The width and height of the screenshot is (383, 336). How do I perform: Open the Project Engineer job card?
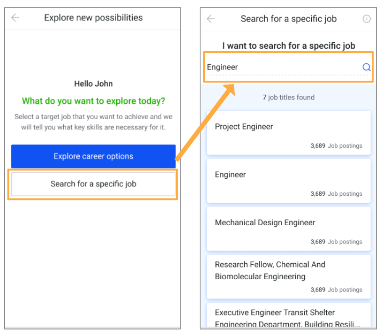[x=288, y=132]
